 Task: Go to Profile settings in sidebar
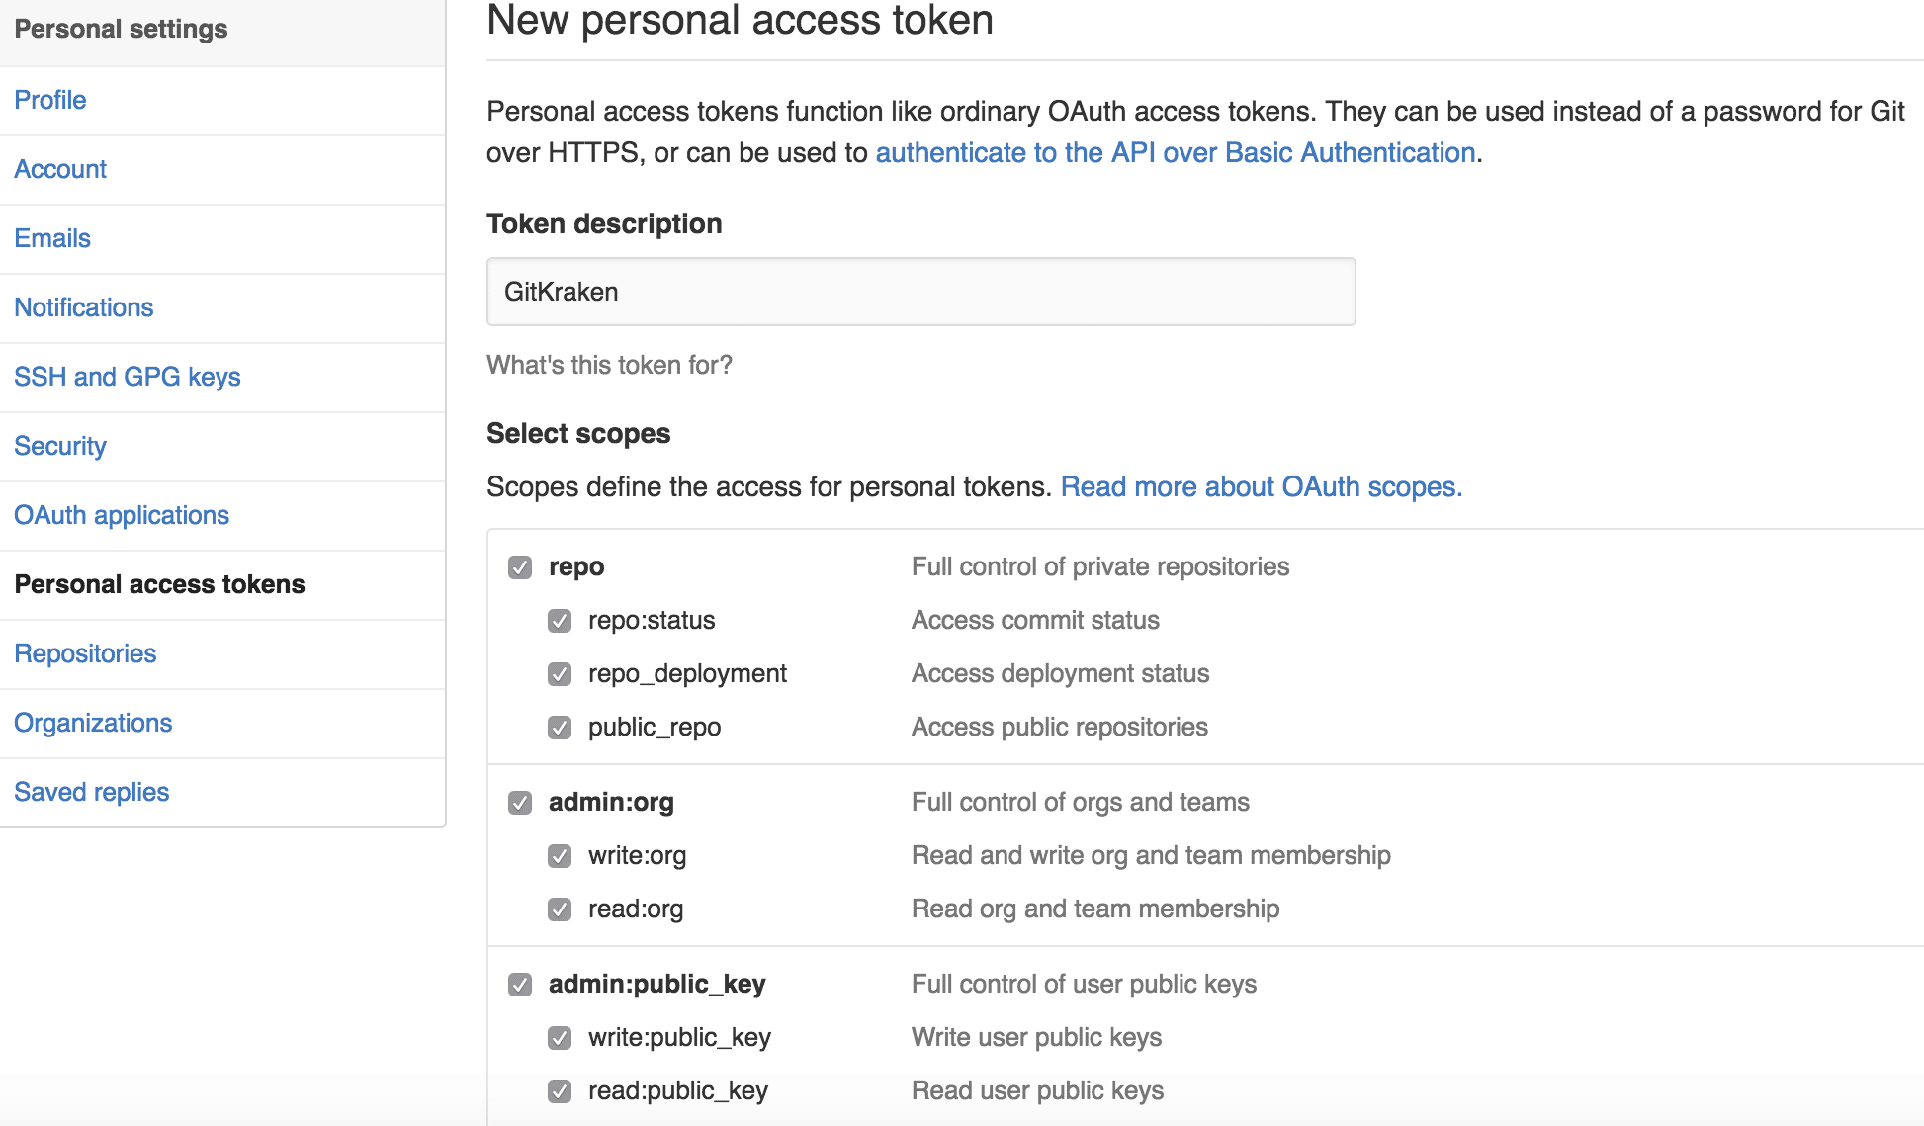(50, 100)
